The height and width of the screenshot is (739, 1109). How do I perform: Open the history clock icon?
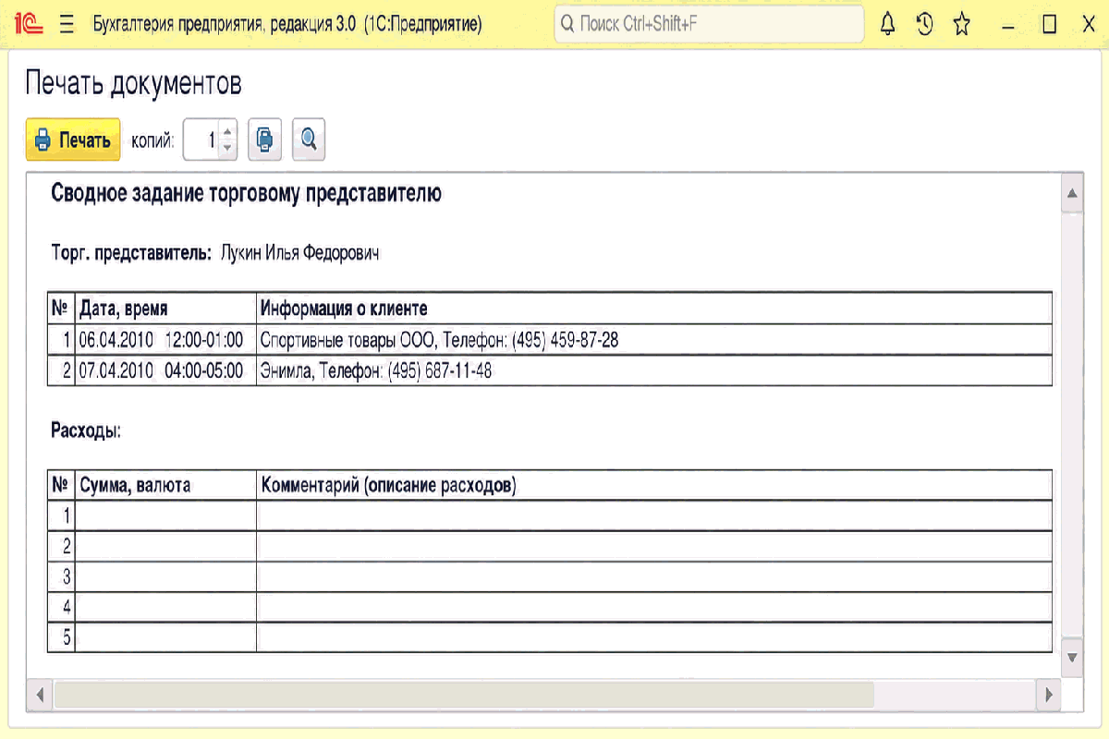coord(925,25)
